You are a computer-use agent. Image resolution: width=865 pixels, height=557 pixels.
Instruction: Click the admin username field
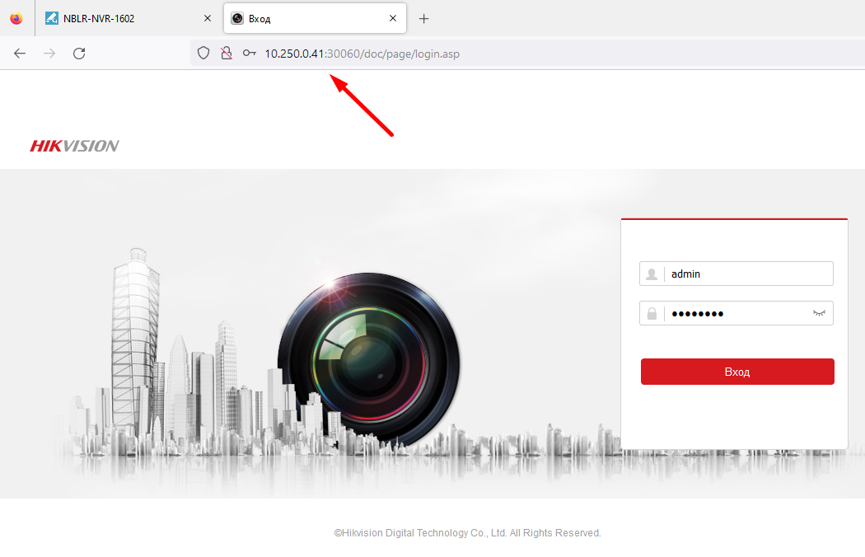[x=736, y=274]
